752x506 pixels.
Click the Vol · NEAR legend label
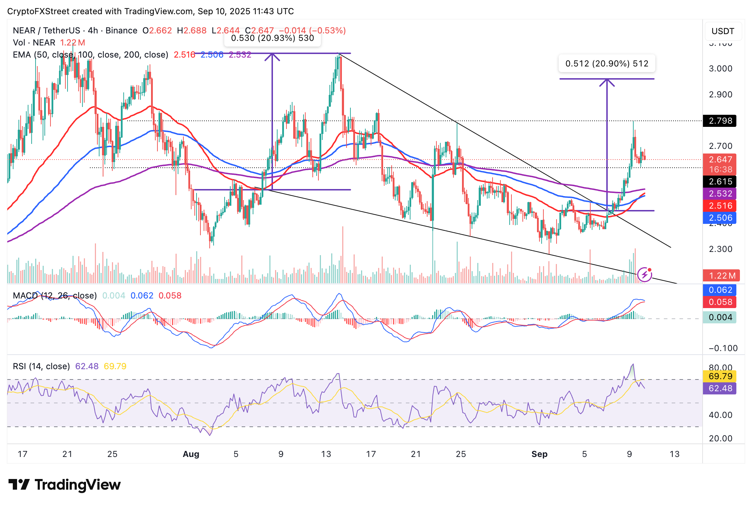coord(34,43)
